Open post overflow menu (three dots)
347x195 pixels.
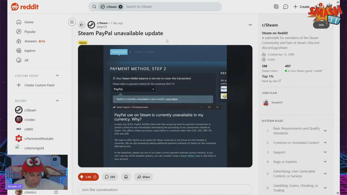click(250, 25)
